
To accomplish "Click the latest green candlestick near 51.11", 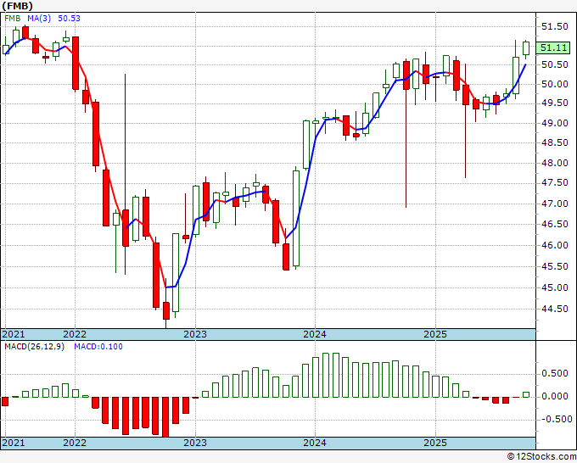I will click(x=526, y=48).
